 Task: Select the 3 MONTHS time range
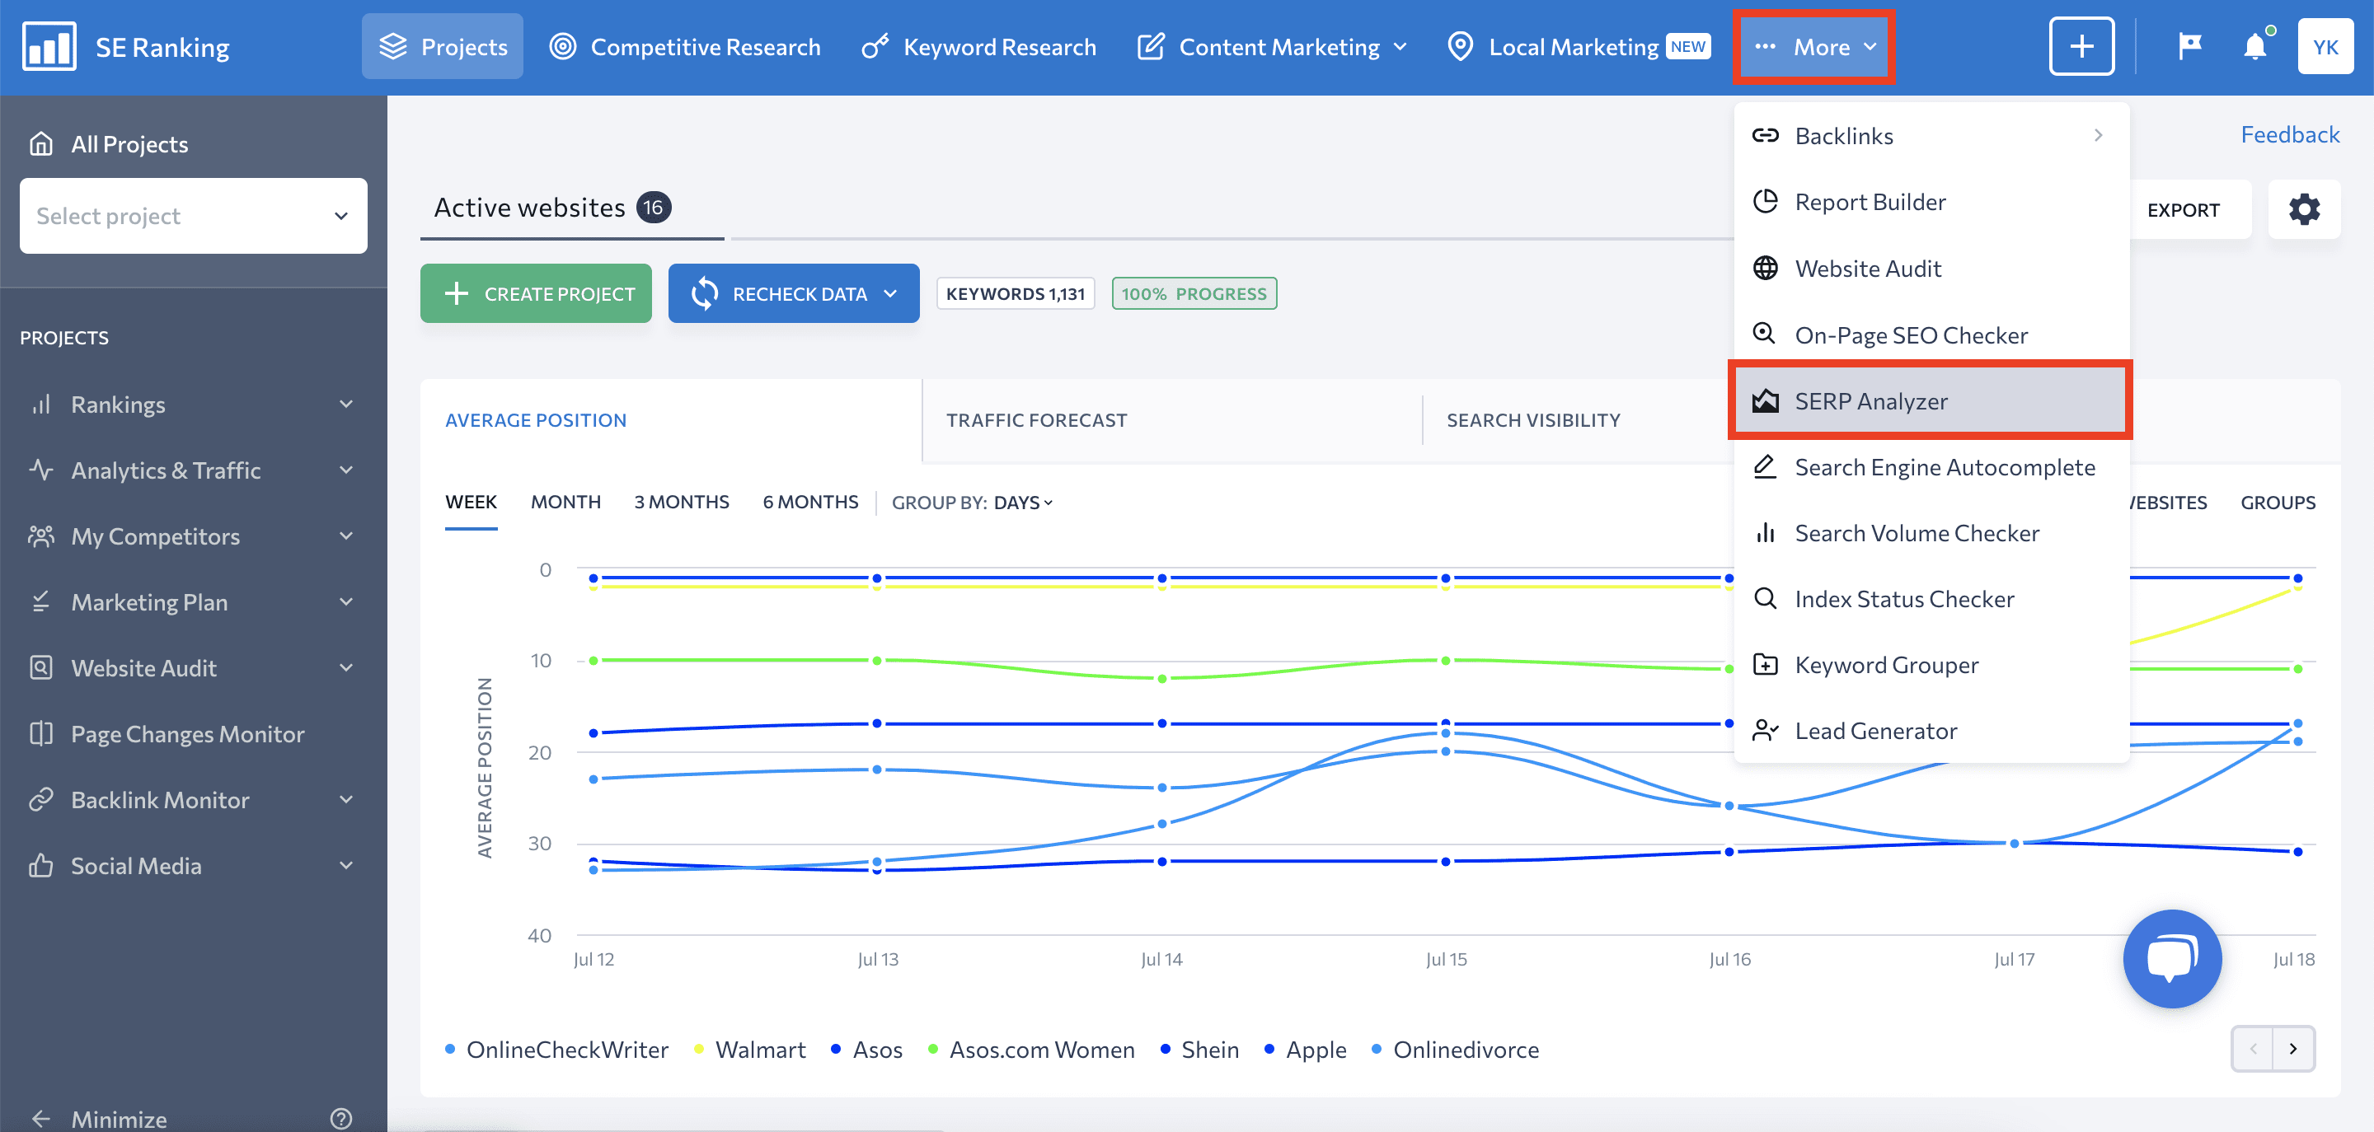click(x=682, y=503)
